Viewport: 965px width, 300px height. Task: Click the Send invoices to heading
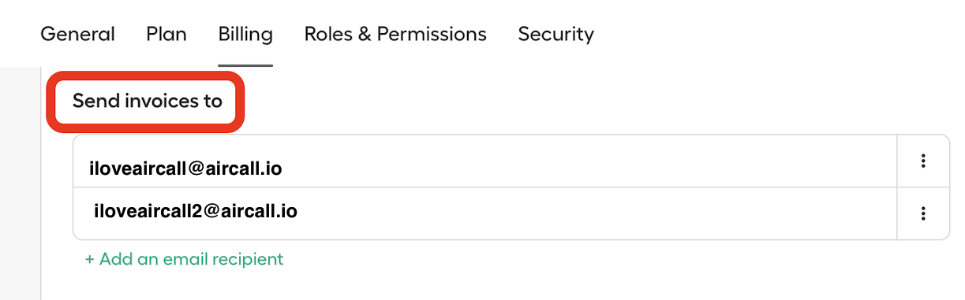tap(148, 101)
